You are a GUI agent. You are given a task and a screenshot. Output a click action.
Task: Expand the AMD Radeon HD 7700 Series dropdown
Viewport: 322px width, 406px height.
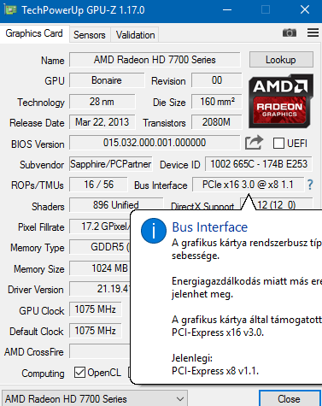pyautogui.click(x=95, y=398)
